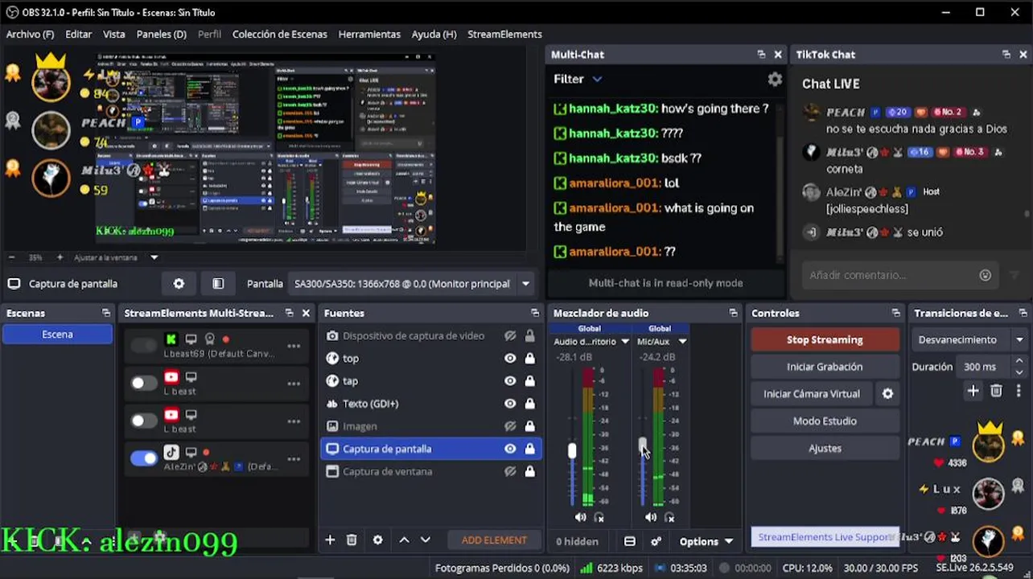Show the Imagen source via eye icon
1033x579 pixels.
point(510,426)
